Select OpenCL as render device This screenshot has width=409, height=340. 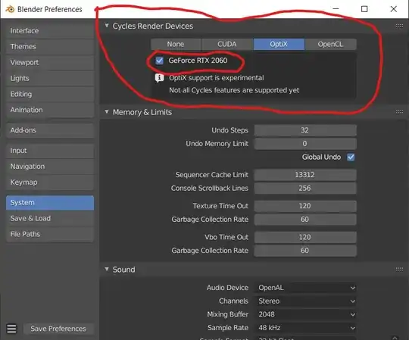[330, 44]
